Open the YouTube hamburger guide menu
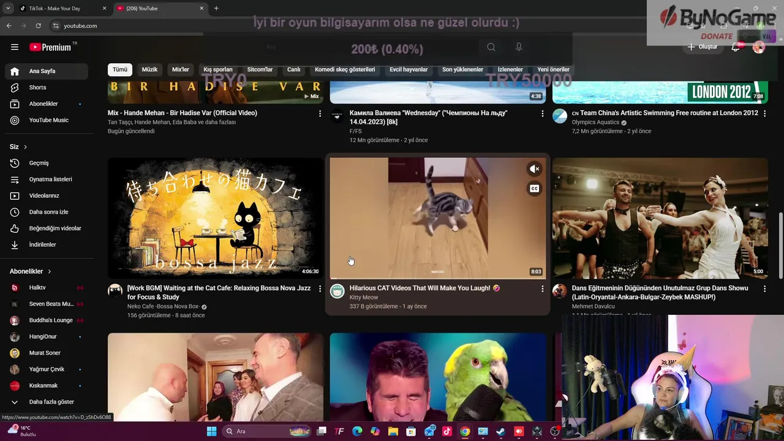The width and height of the screenshot is (784, 441). pos(15,47)
